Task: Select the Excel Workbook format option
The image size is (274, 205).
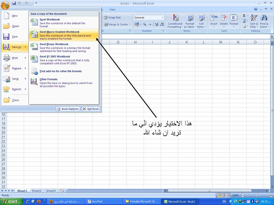Action: 64,23
